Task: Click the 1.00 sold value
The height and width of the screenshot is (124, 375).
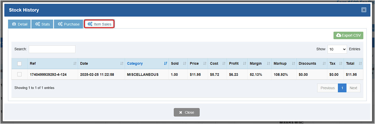Action: [x=175, y=75]
